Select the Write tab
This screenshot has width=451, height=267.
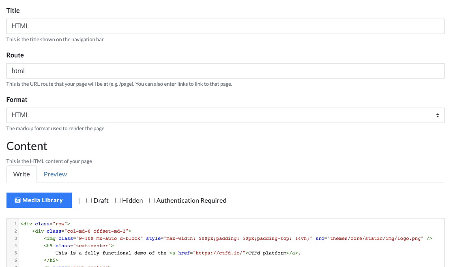click(21, 174)
